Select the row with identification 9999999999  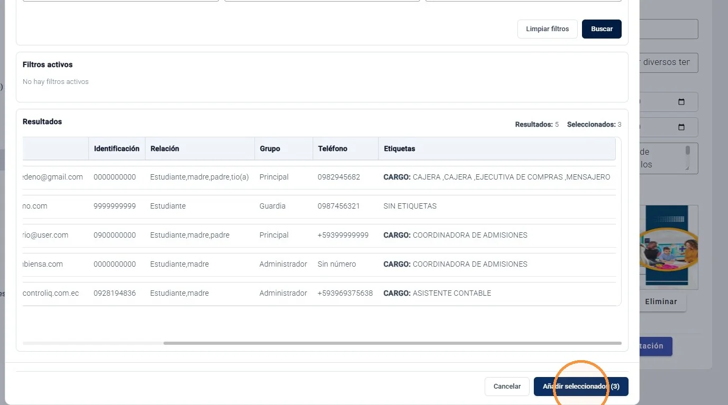click(x=319, y=206)
